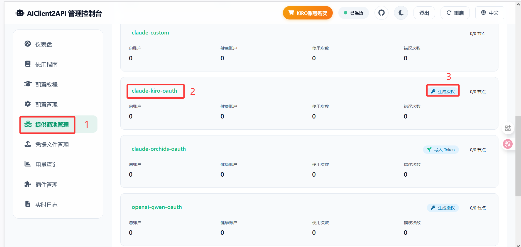The width and height of the screenshot is (521, 247).
Task: Click the floating grid-plus widget icon
Action: click(x=508, y=128)
